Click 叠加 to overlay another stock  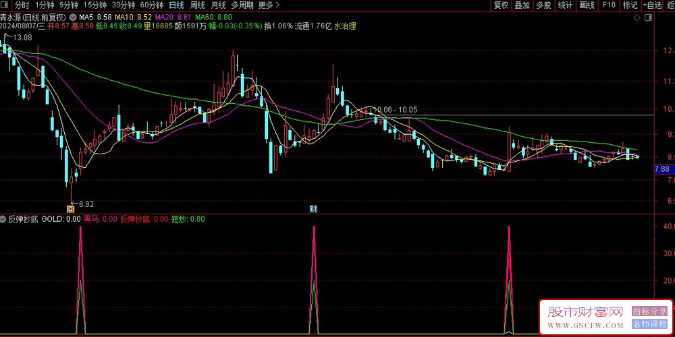click(522, 5)
